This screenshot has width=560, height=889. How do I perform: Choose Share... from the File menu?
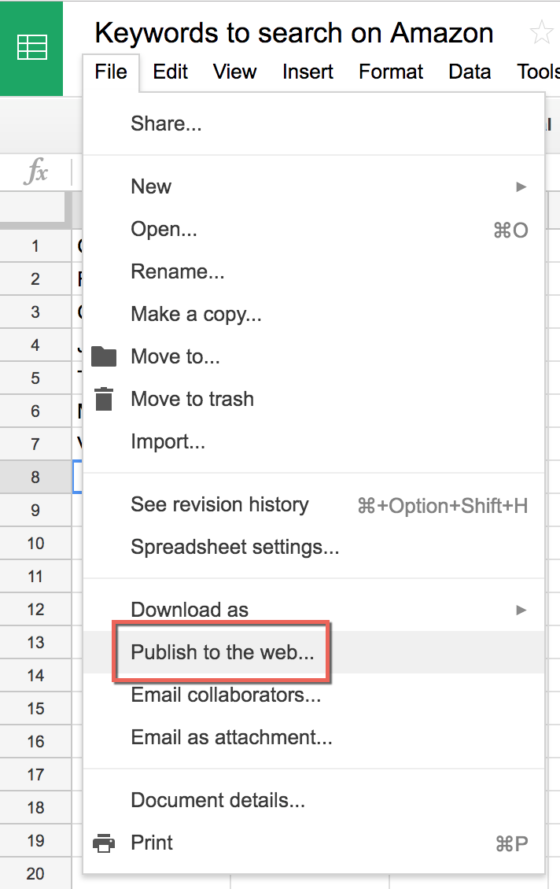pyautogui.click(x=314, y=124)
